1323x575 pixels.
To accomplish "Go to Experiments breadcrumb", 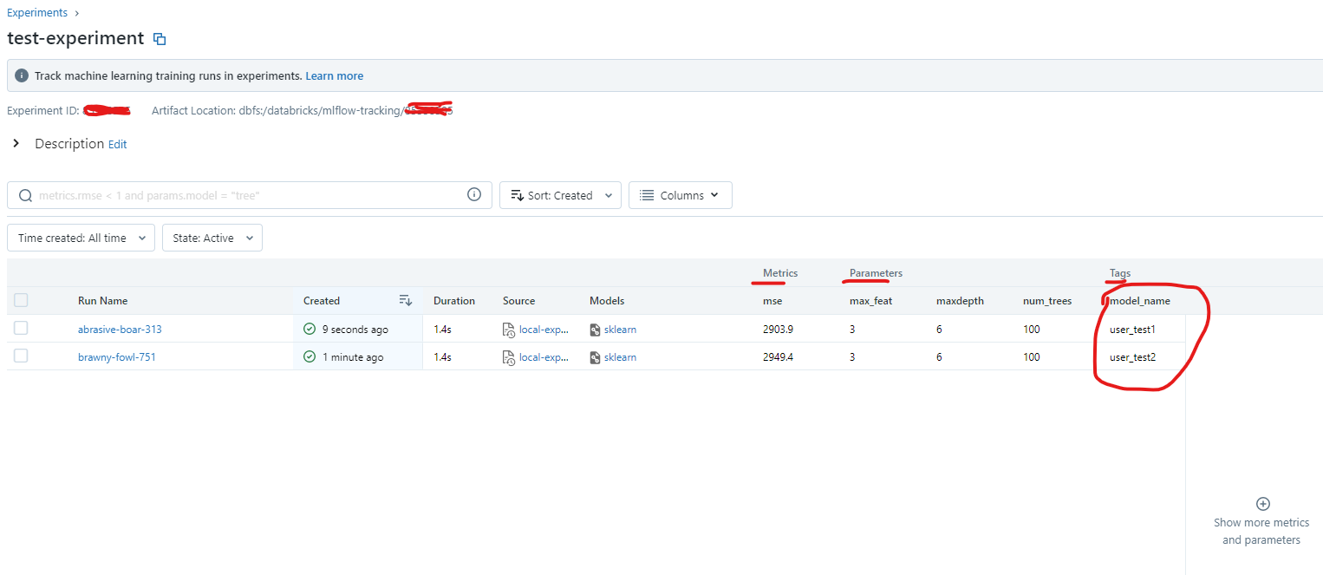I will pos(37,13).
